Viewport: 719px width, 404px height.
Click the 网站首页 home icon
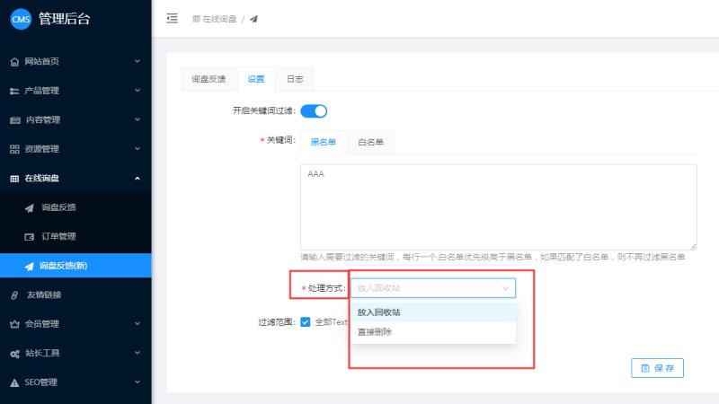[x=14, y=62]
